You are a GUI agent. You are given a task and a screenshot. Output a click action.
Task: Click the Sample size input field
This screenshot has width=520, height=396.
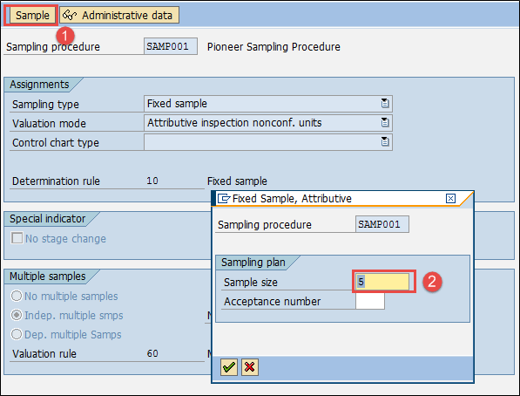click(382, 282)
